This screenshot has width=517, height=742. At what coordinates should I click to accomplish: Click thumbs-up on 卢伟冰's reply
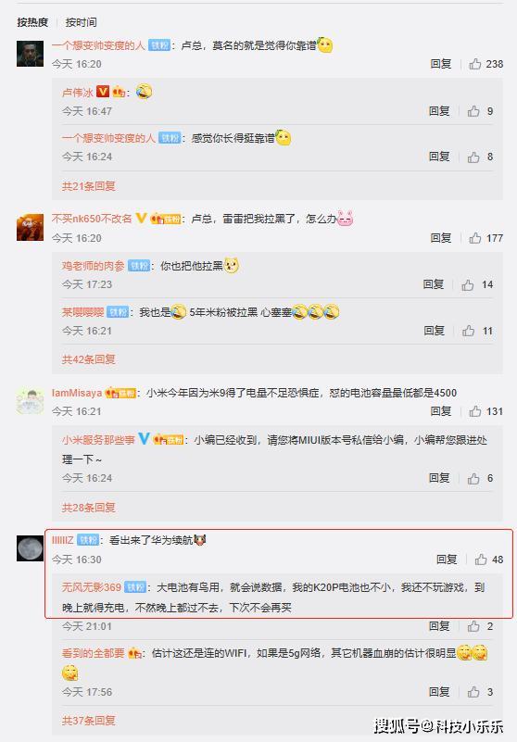coord(473,111)
